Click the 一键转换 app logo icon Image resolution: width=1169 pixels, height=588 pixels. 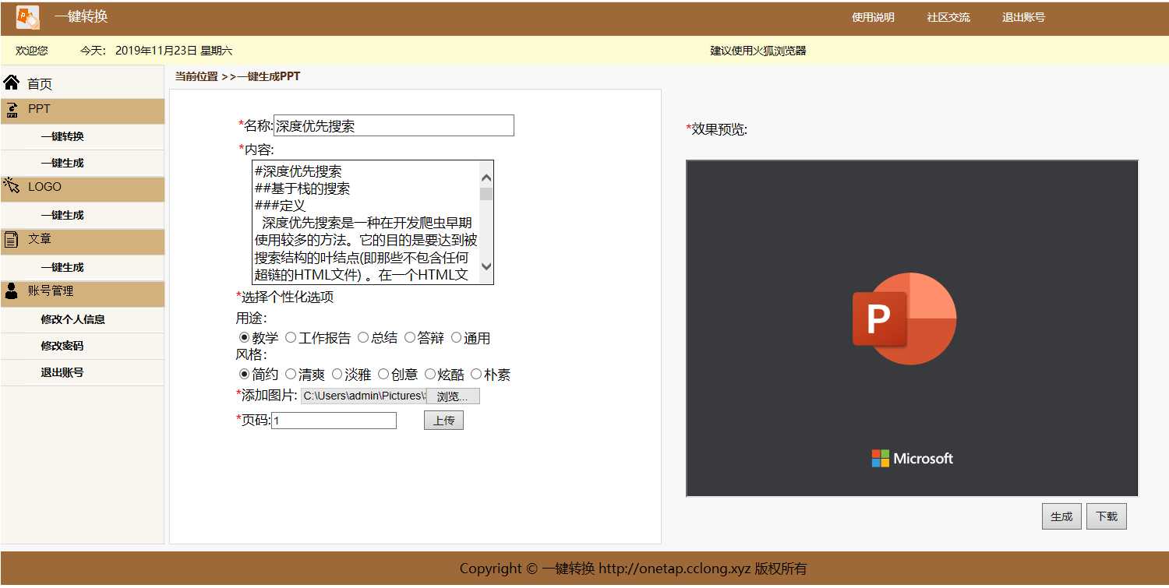(27, 17)
